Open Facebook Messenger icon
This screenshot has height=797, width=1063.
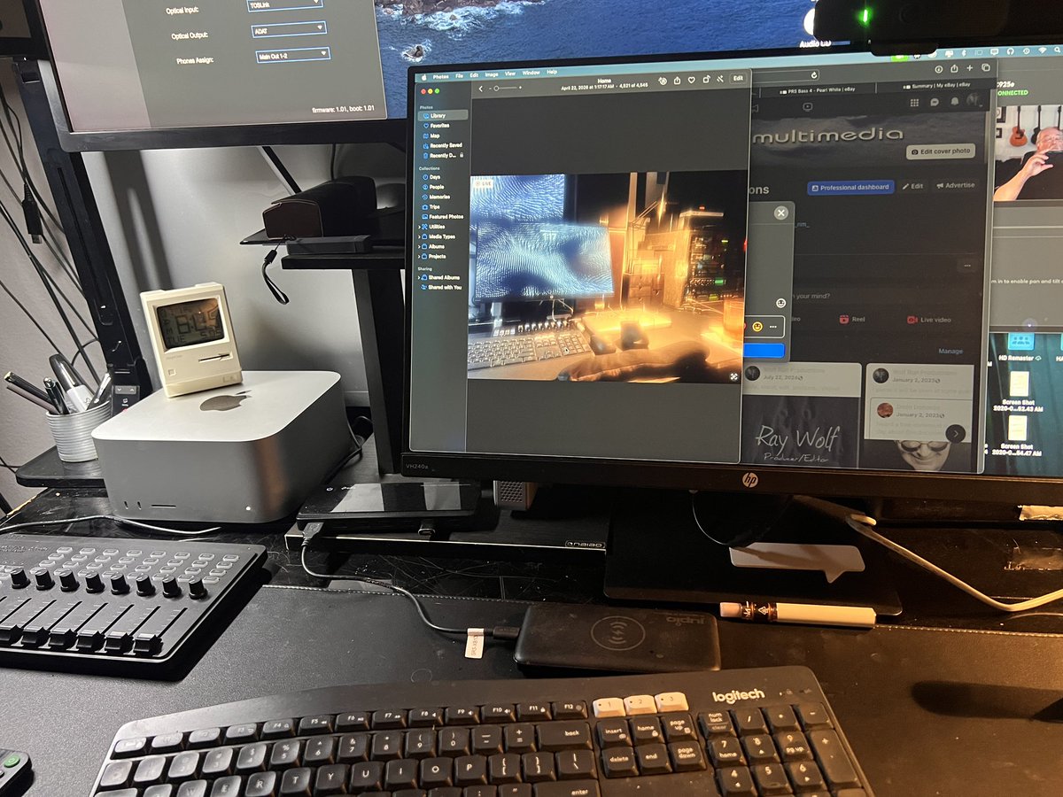pos(935,102)
